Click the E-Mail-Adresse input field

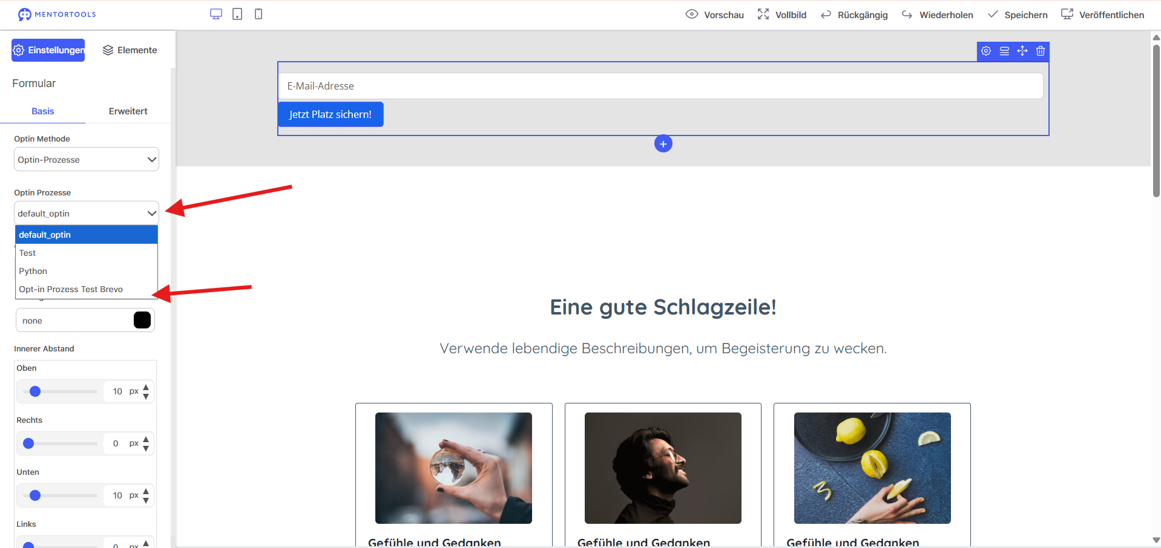661,86
